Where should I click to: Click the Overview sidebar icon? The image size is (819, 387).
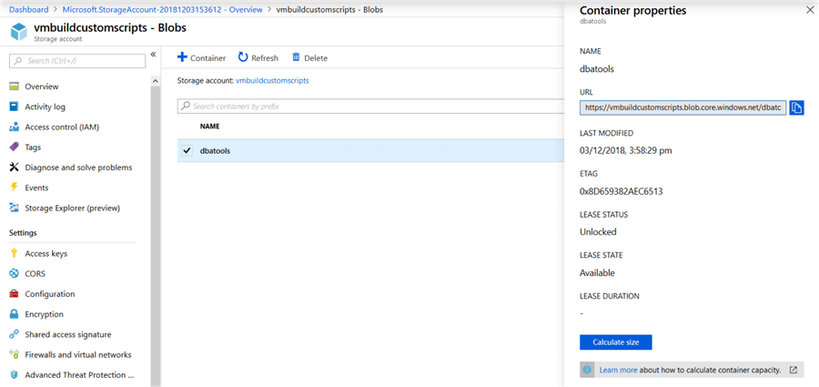(15, 87)
